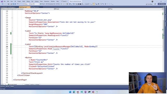The width and height of the screenshot is (167, 94).
Task: Open the Pixel 5 debug target dropdown arrow
Action: point(60,4)
